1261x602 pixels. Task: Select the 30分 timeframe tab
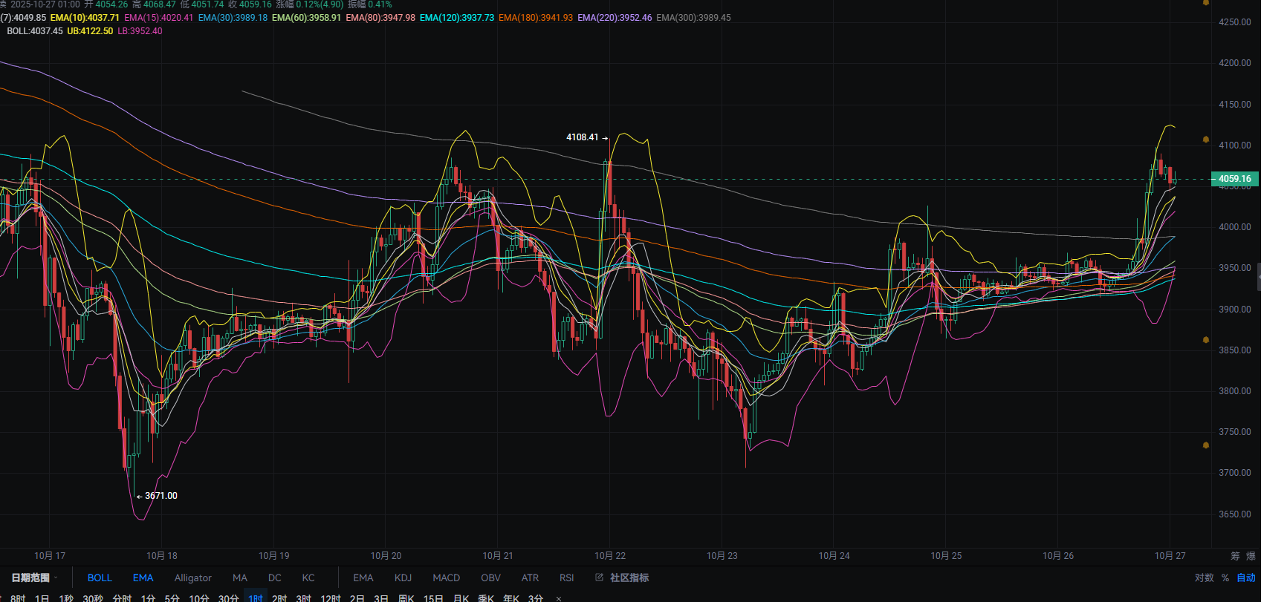(228, 598)
